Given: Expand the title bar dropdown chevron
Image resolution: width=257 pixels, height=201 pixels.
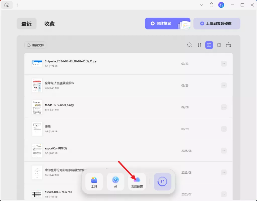Looking at the screenshot, I should (x=202, y=5).
